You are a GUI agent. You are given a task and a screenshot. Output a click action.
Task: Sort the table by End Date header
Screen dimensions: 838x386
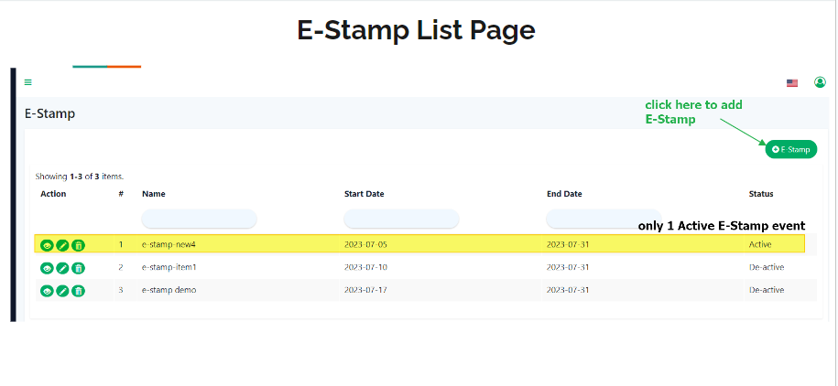(x=564, y=194)
